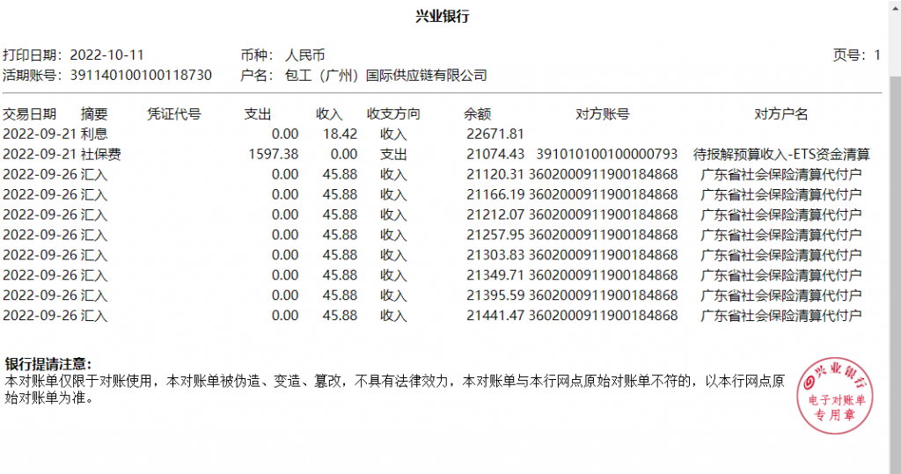901x474 pixels.
Task: Click balance value 21303.83
Action: 495,255
